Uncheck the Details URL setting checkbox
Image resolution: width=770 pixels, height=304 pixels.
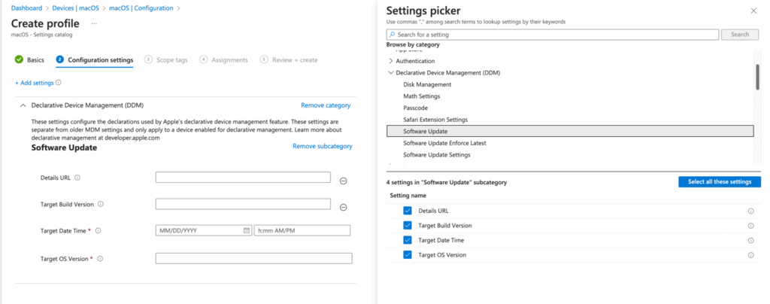(408, 211)
